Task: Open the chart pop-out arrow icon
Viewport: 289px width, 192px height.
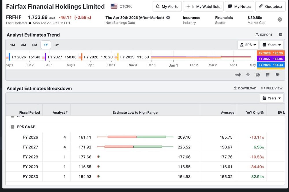Action: (281, 35)
